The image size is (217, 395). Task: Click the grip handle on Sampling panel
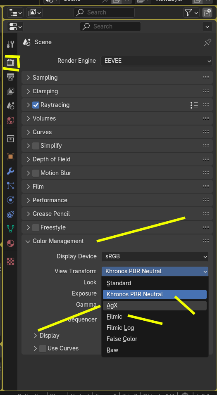point(206,78)
